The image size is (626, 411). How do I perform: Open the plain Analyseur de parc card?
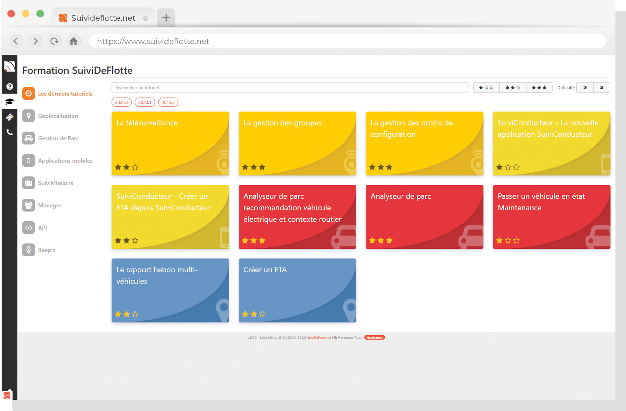coord(425,217)
